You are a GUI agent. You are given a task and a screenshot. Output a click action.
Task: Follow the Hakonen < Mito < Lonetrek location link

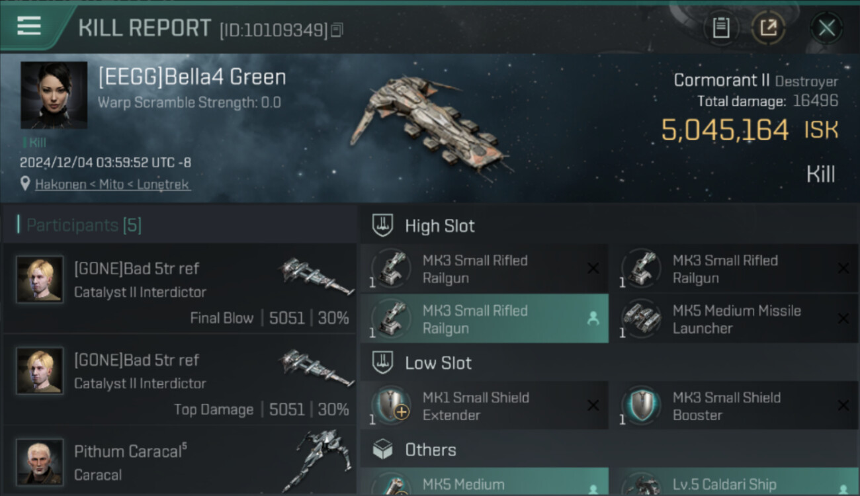tap(113, 185)
